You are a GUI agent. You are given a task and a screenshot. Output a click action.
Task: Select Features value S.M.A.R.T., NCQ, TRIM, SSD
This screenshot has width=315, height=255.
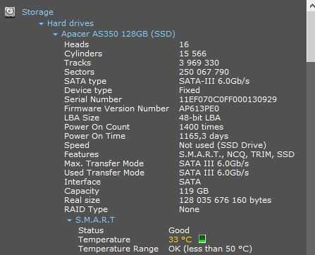237,154
